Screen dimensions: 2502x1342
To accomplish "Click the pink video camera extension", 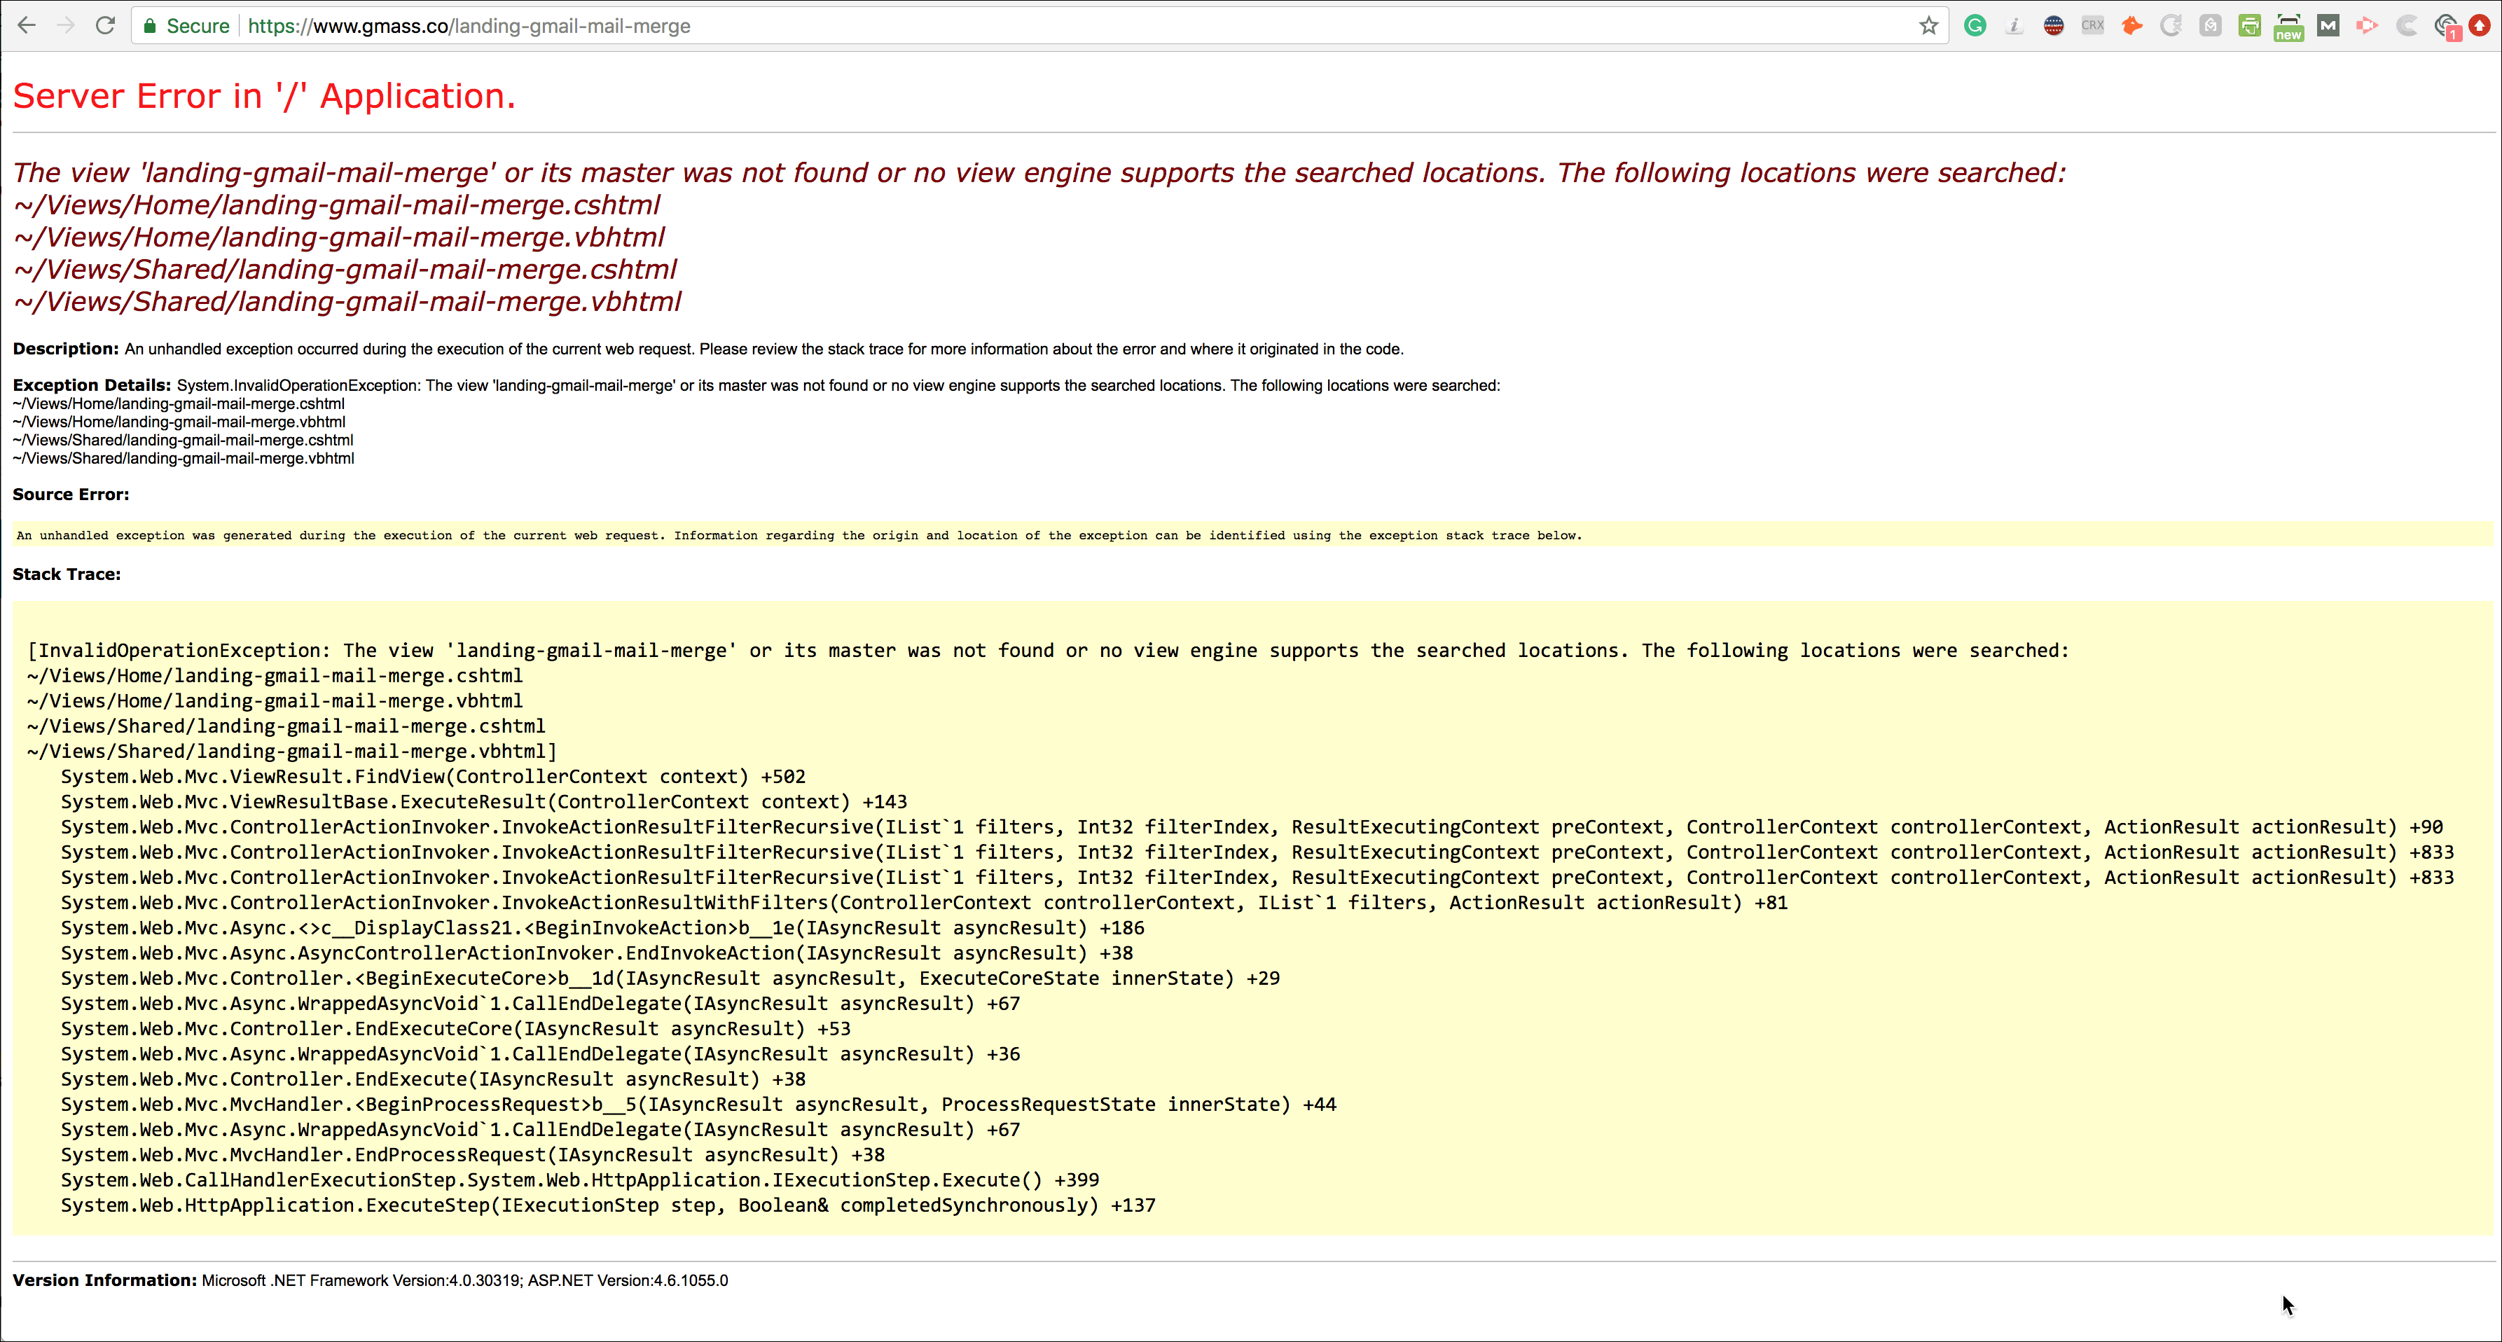I will point(2367,25).
